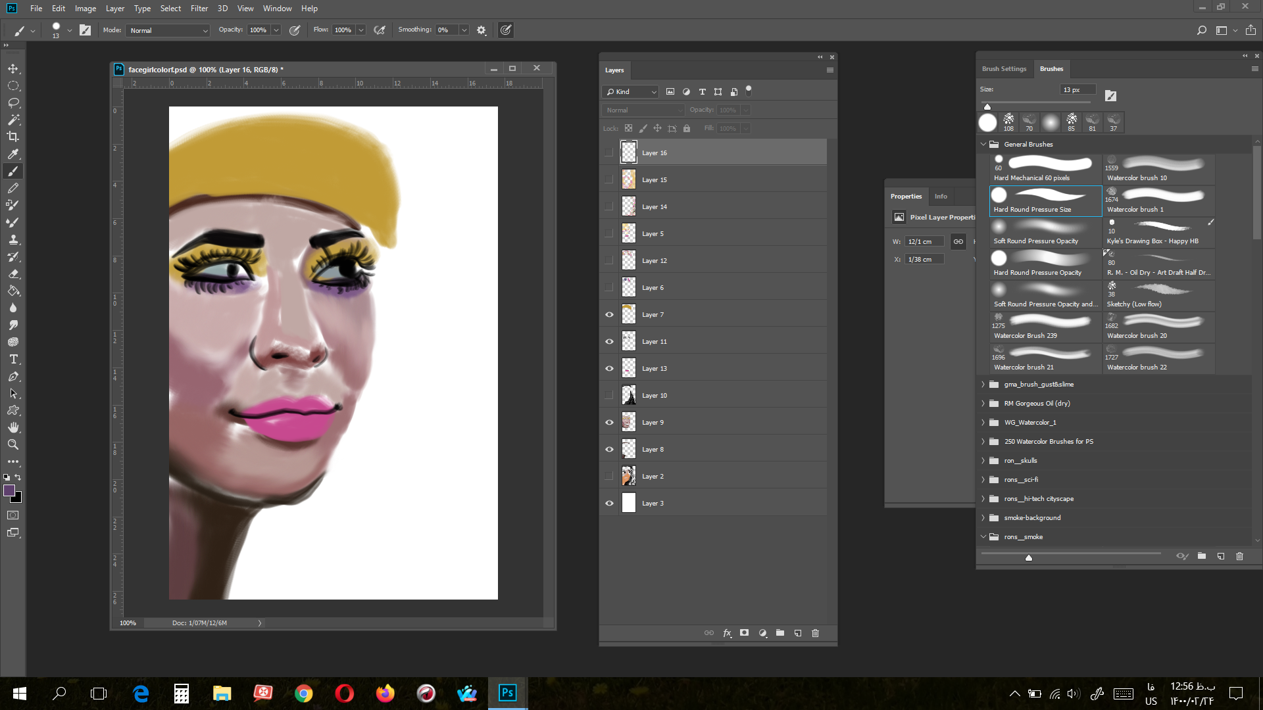
Task: Open the layer filter Kind dropdown
Action: (x=630, y=92)
